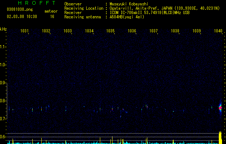Click the bright pink meteor echo near 1040
The image size is (226, 144).
pyautogui.click(x=220, y=108)
